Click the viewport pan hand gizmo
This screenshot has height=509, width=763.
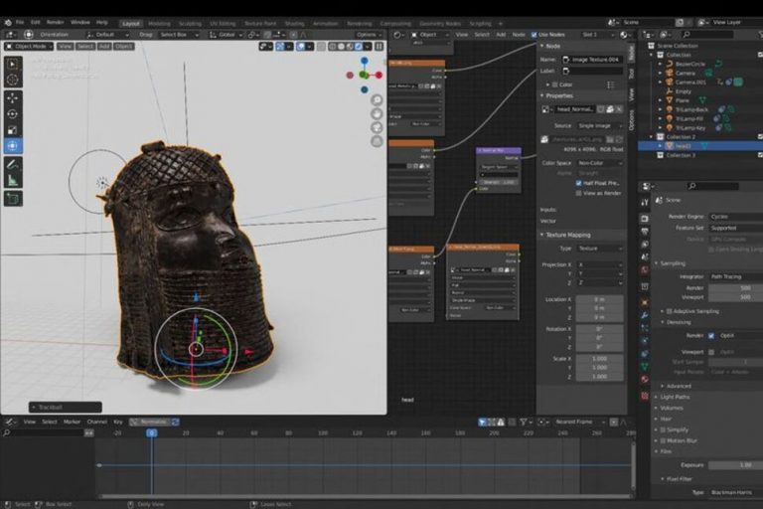377,114
